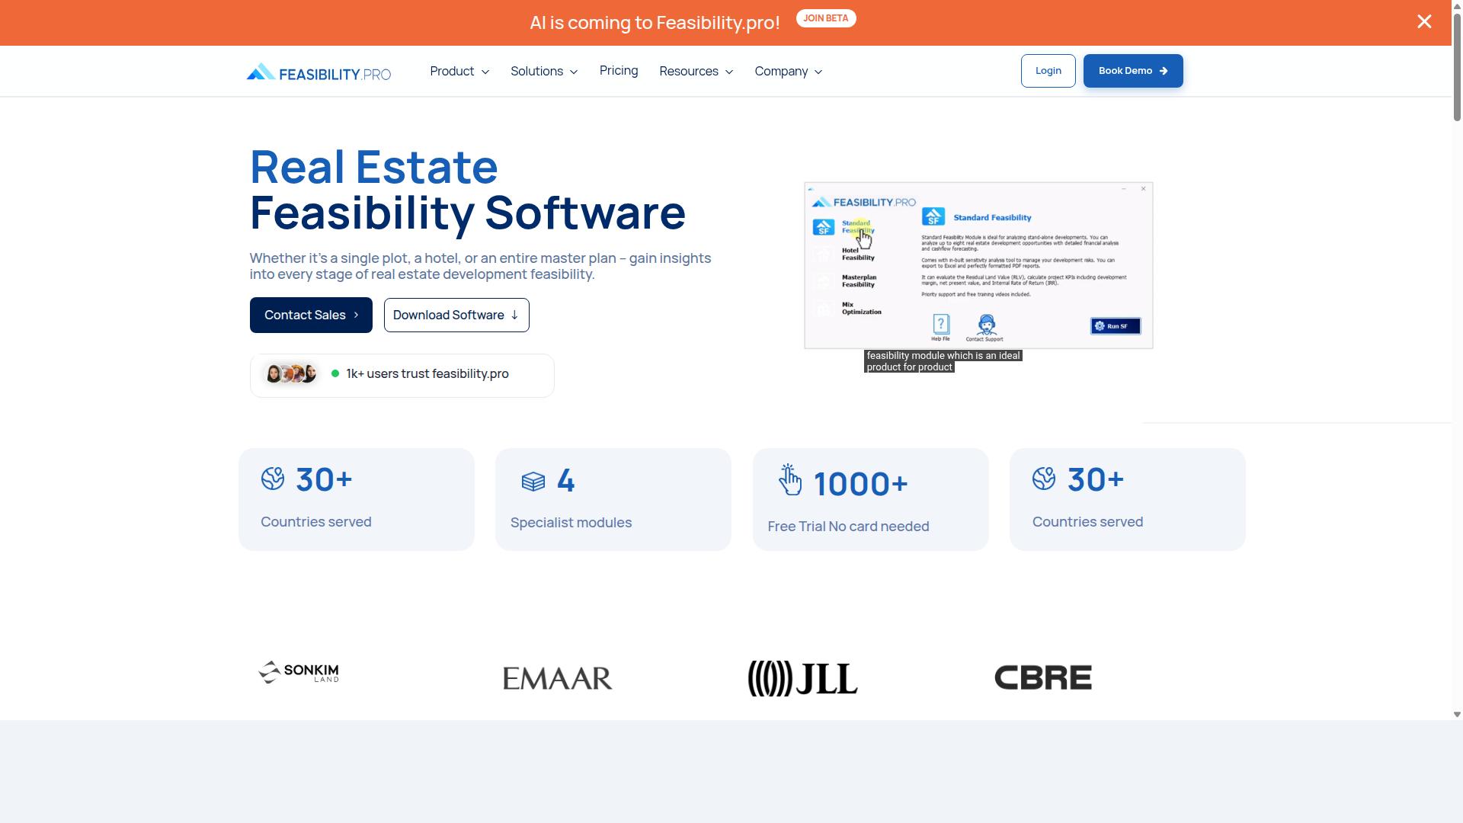Expand the Resources menu
This screenshot has width=1463, height=823.
[x=696, y=71]
